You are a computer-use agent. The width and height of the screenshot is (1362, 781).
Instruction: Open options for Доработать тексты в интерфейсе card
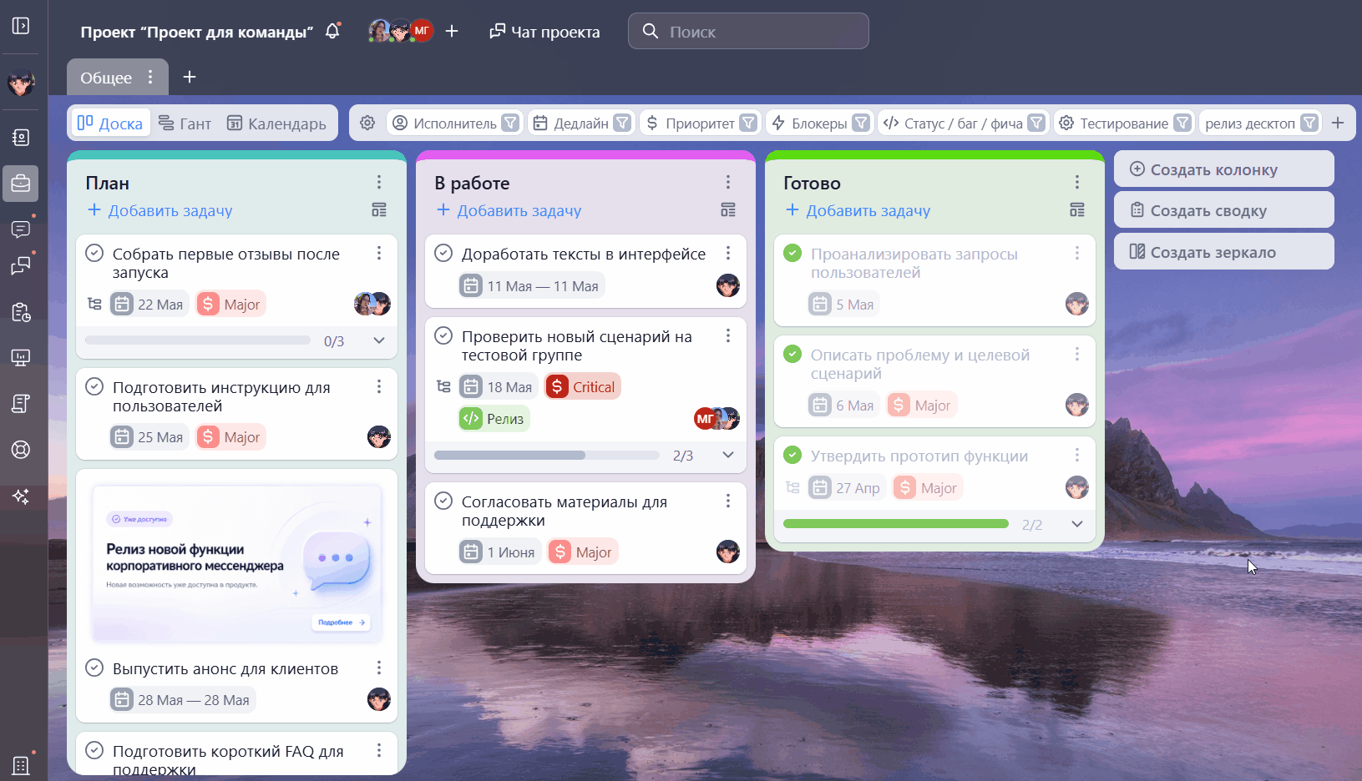click(728, 253)
